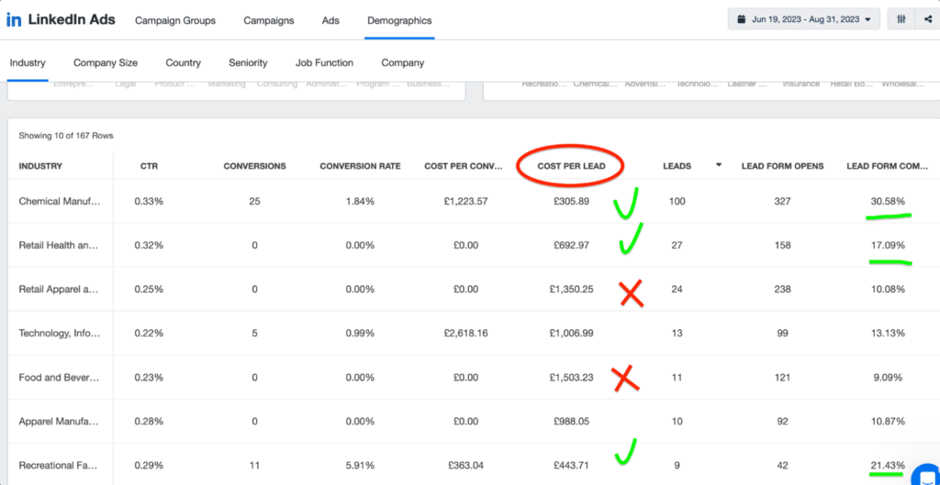The image size is (940, 485).
Task: Switch to the Campaign Groups tab
Action: pyautogui.click(x=175, y=20)
